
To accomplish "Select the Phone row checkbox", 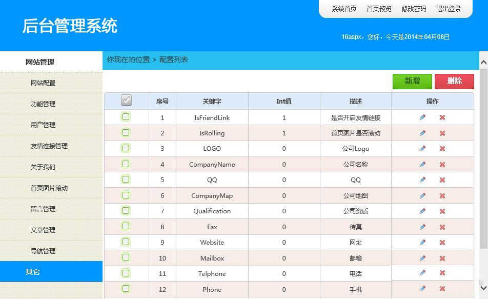I will (x=126, y=289).
